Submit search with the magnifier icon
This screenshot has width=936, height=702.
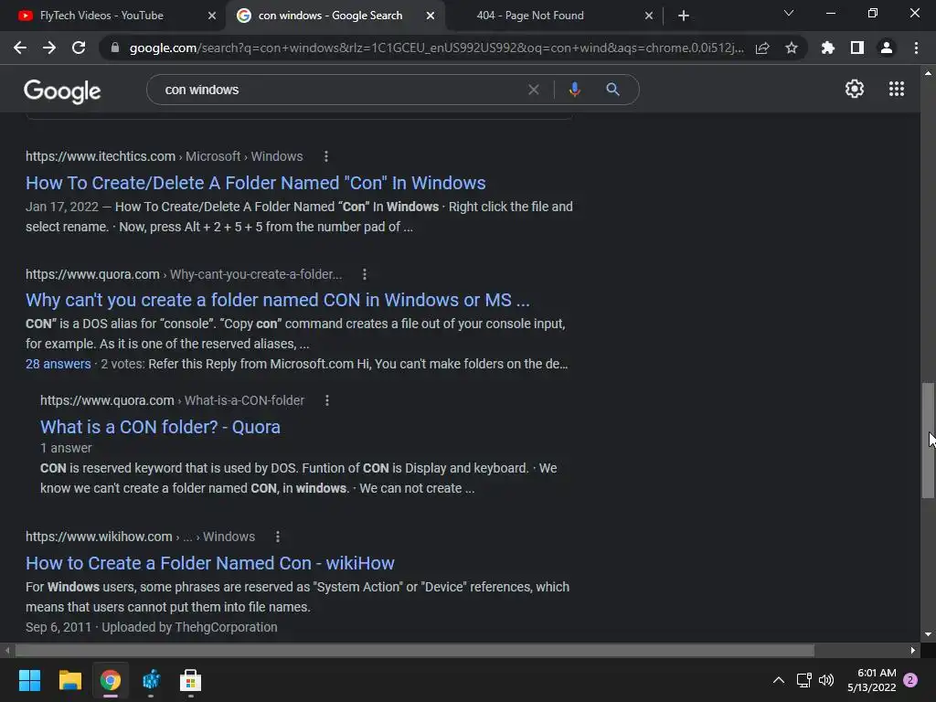pyautogui.click(x=612, y=90)
